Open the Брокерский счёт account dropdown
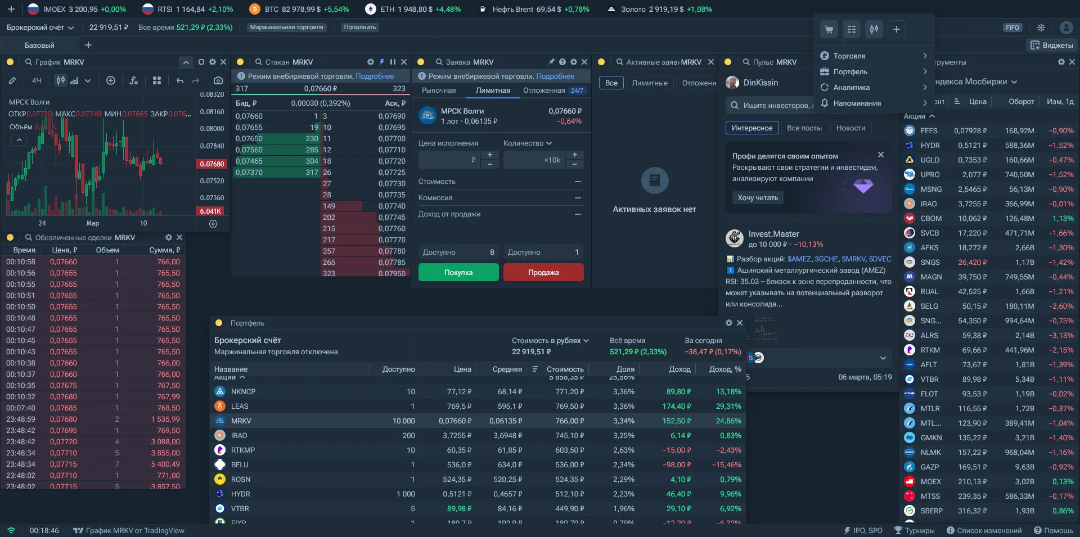 pos(40,27)
